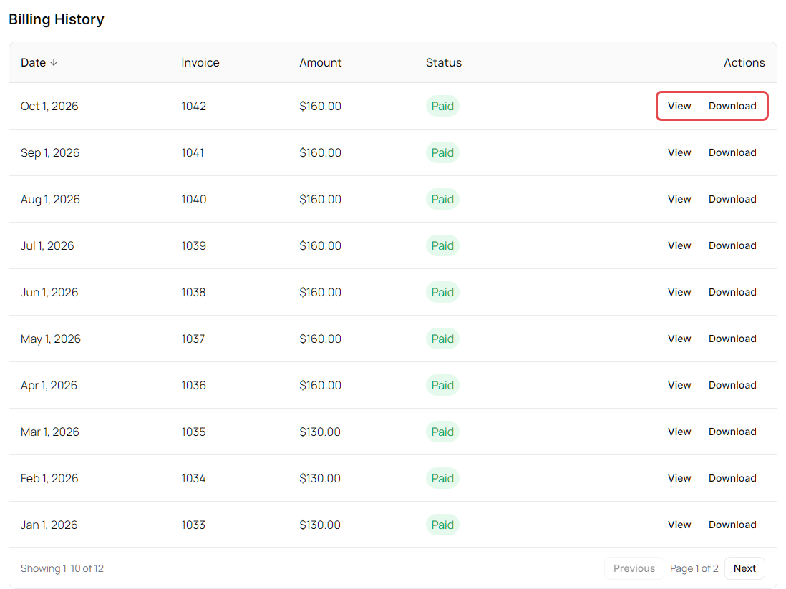The image size is (786, 589).
Task: Click invoice number 1042
Action: [193, 106]
